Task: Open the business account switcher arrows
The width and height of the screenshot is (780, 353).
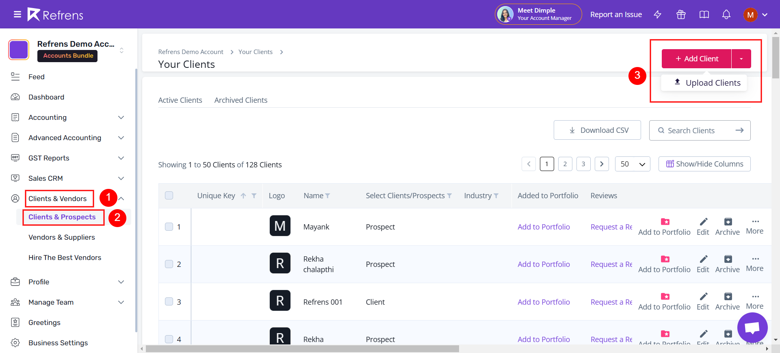Action: 121,50
